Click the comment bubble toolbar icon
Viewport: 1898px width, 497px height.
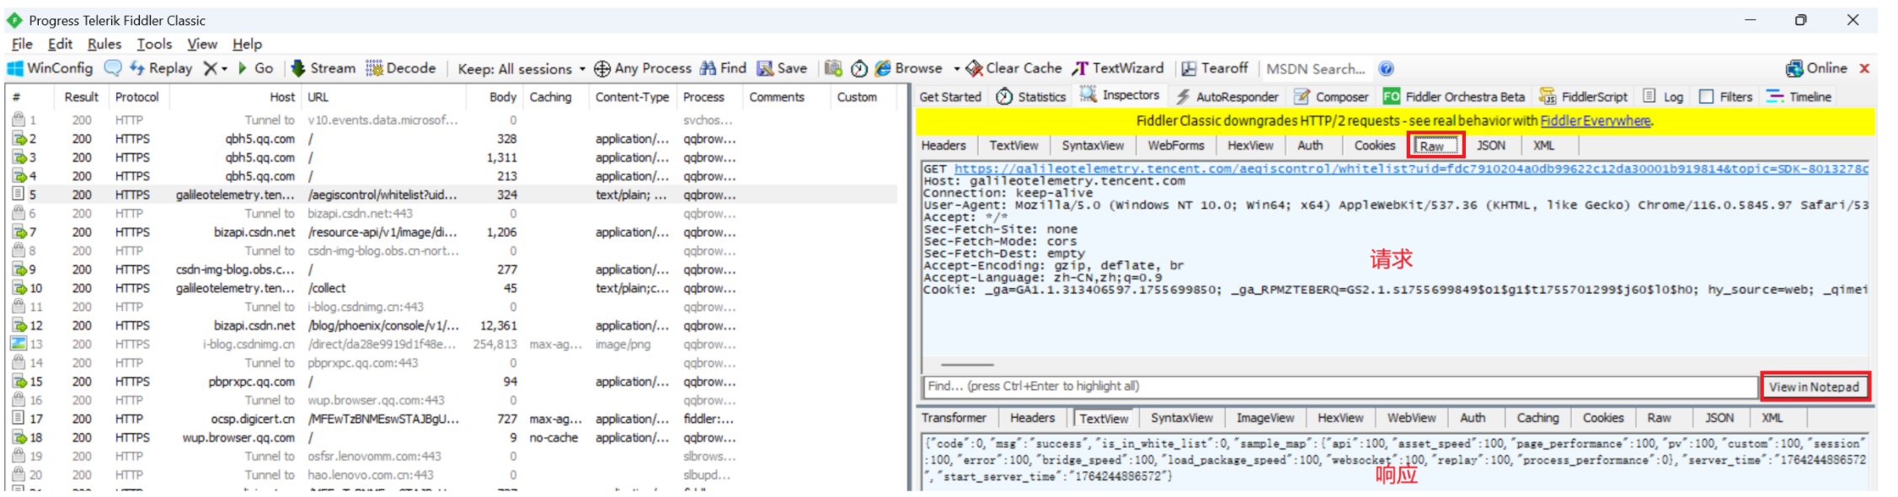point(113,68)
